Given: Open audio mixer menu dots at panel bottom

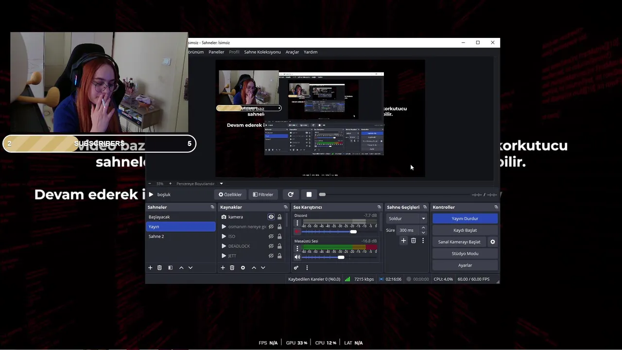Looking at the screenshot, I should (307, 268).
